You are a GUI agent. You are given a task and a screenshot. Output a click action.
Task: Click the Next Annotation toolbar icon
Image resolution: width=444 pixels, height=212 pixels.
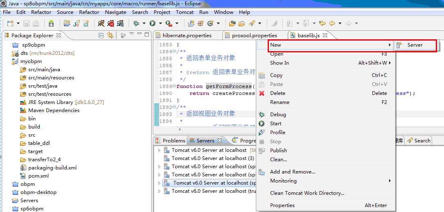289,23
